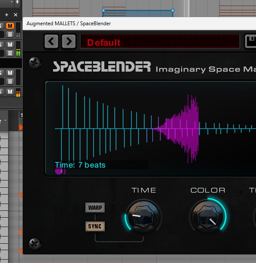256x263 pixels.
Task: Select the left automation point on the clip
Action: pos(104,11)
